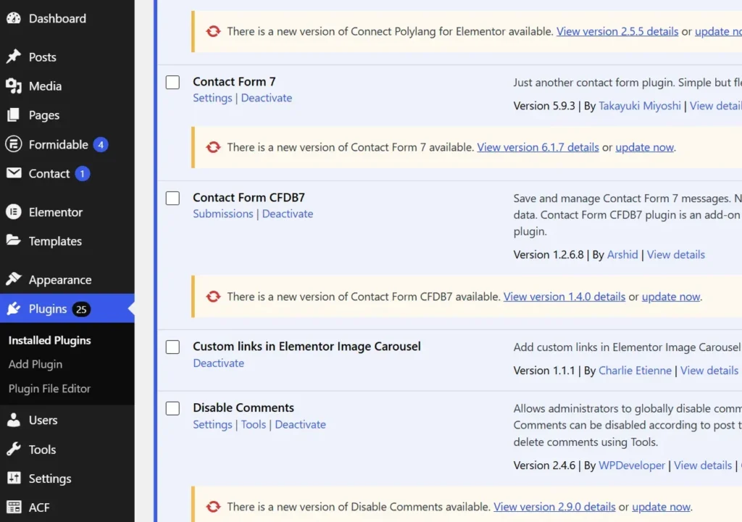The width and height of the screenshot is (742, 522).
Task: Click the Contact badge showing 1
Action: [83, 174]
